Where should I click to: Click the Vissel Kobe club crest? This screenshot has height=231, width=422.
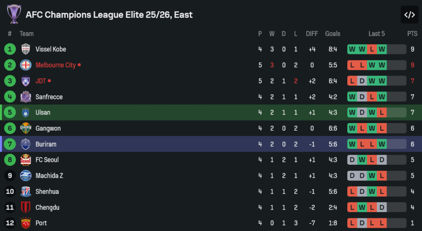coord(26,49)
